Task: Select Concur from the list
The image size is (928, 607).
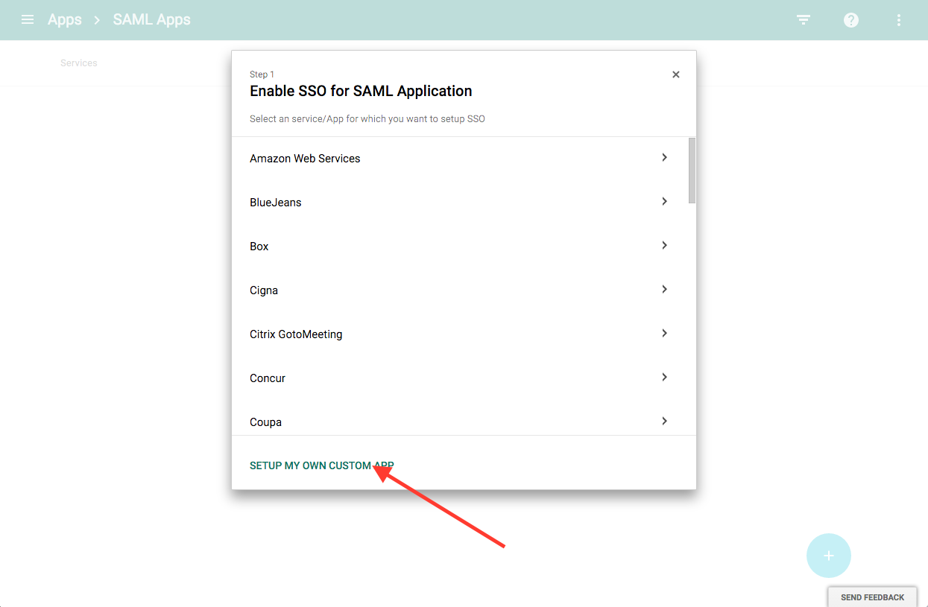Action: [x=268, y=378]
